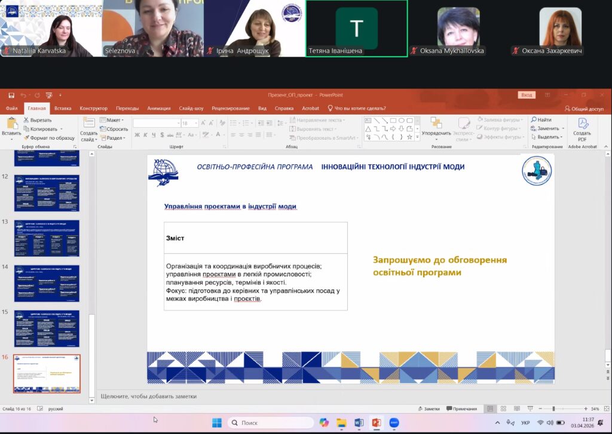This screenshot has height=434, width=612.
Task: Open the Раздел section dropdown
Action: click(115, 137)
